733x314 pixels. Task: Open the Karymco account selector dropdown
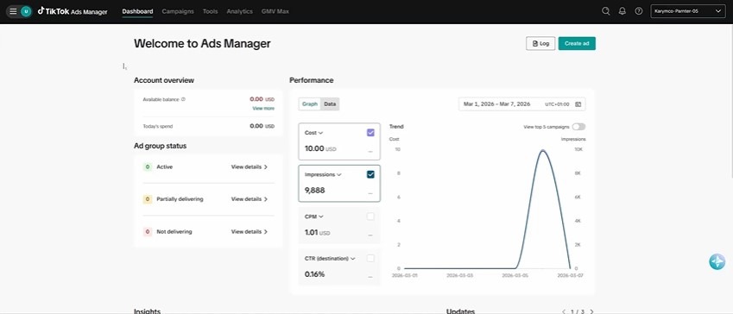(687, 11)
